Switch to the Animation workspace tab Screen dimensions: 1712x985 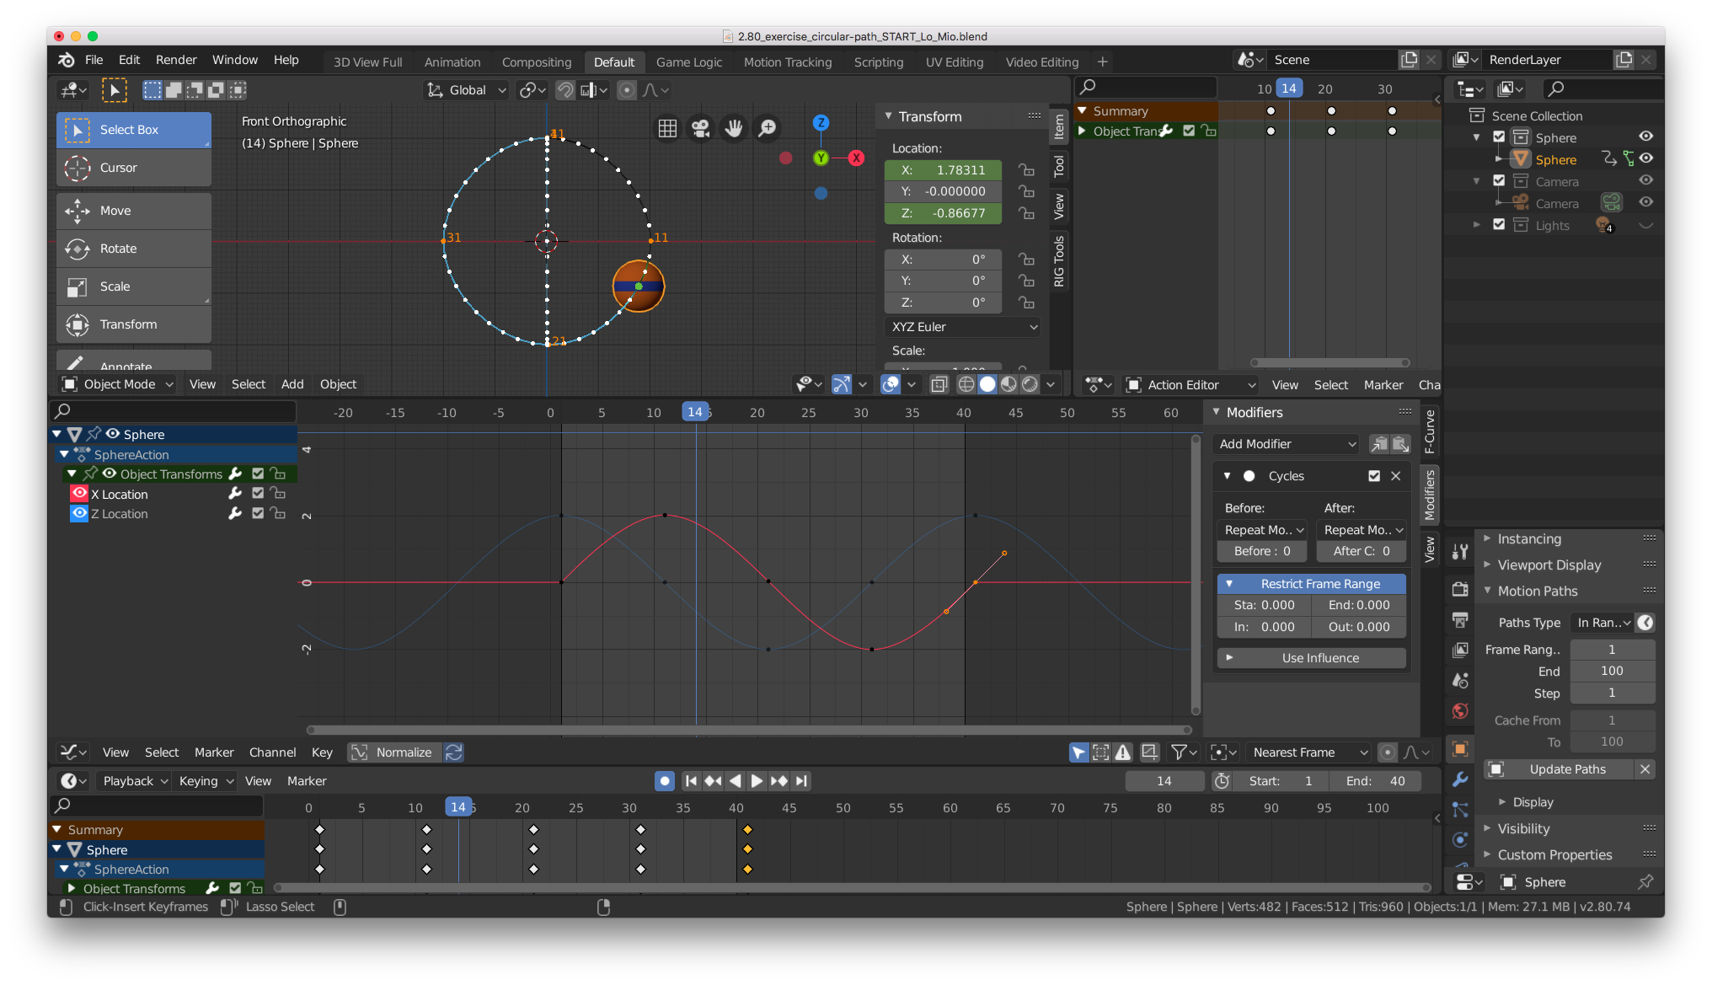click(x=452, y=62)
